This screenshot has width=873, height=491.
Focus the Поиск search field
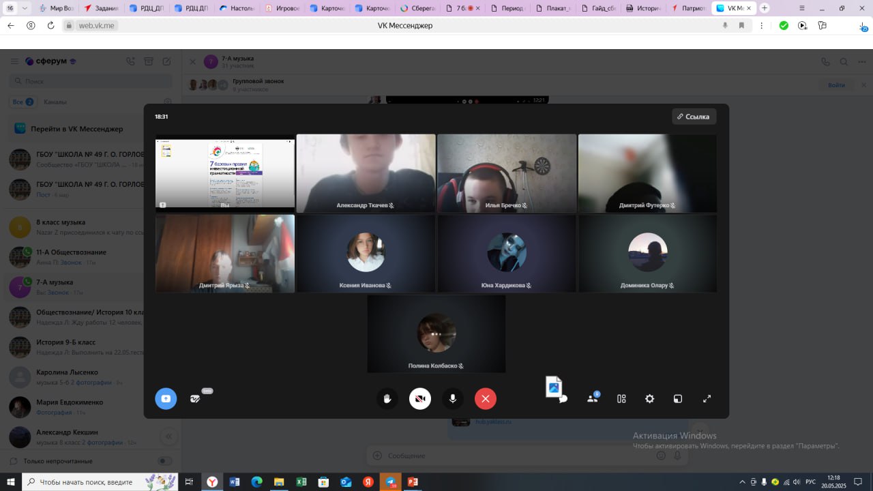91,81
